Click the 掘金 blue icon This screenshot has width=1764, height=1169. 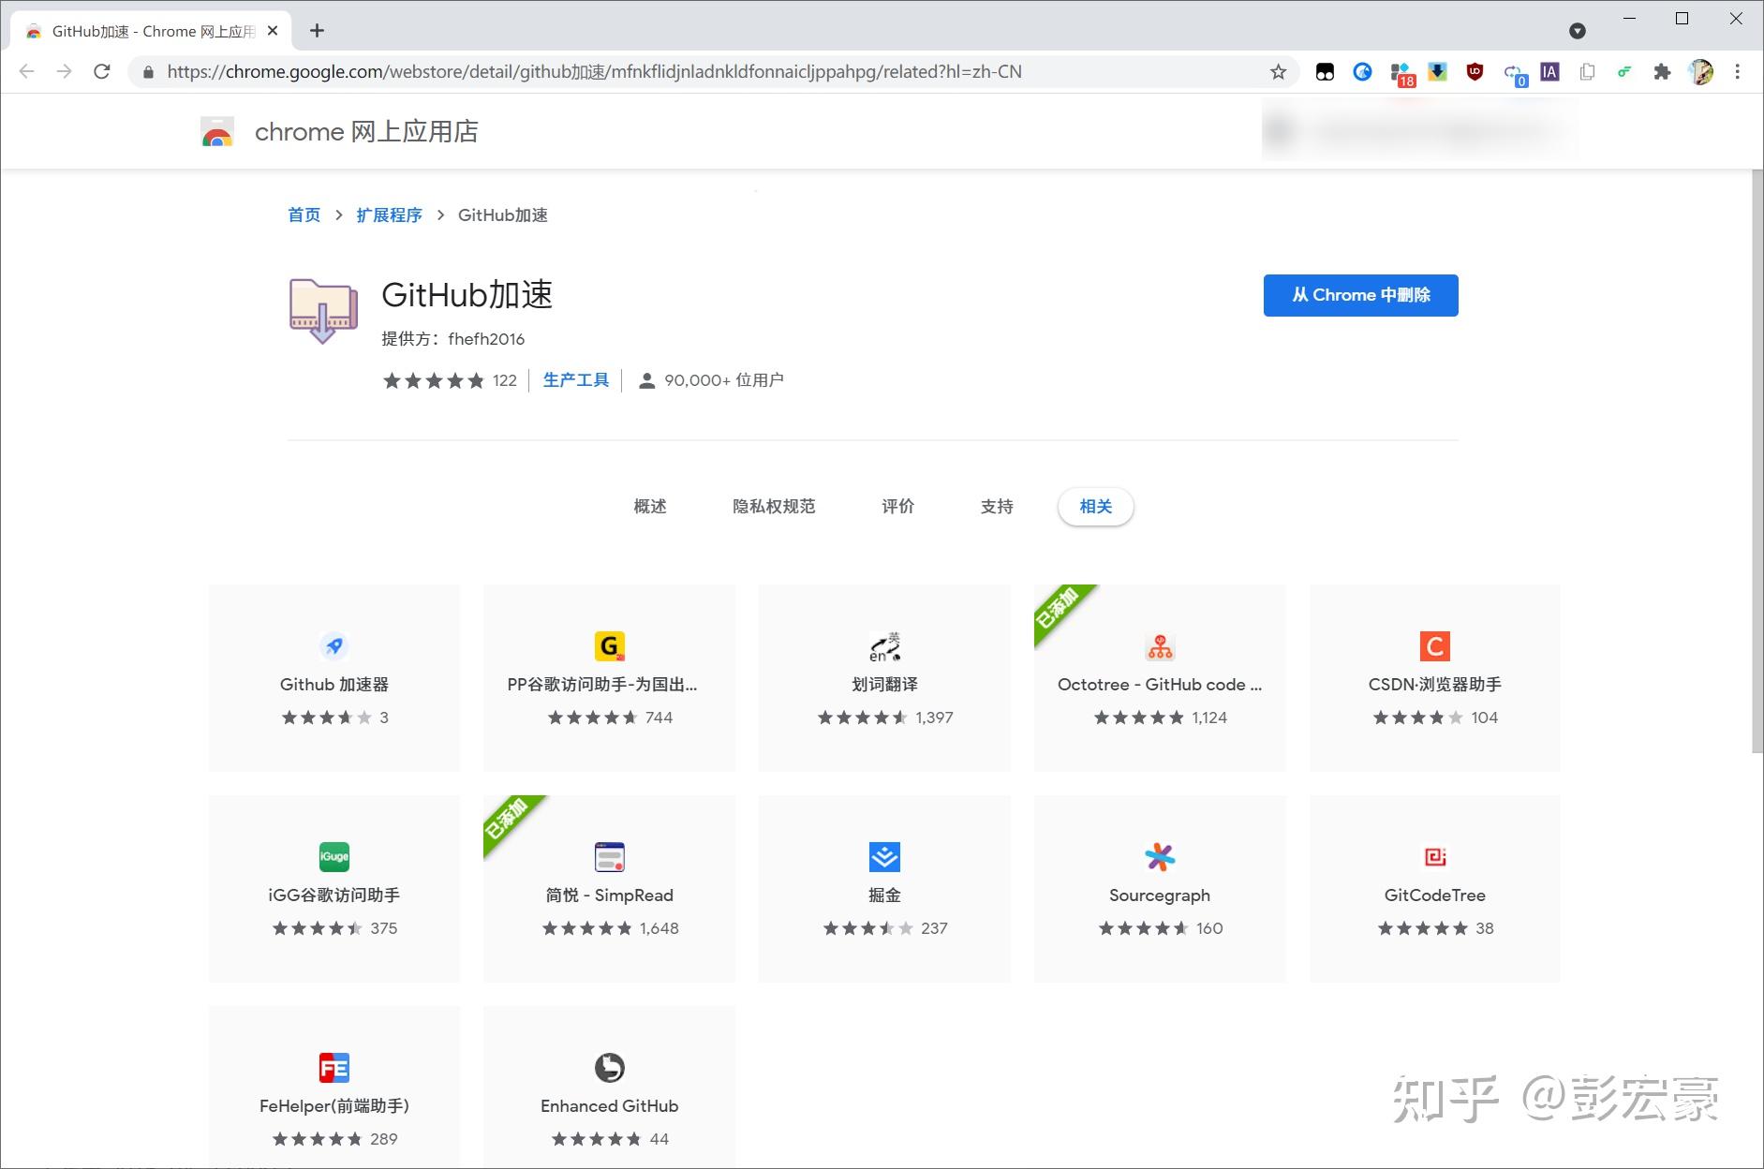(884, 856)
